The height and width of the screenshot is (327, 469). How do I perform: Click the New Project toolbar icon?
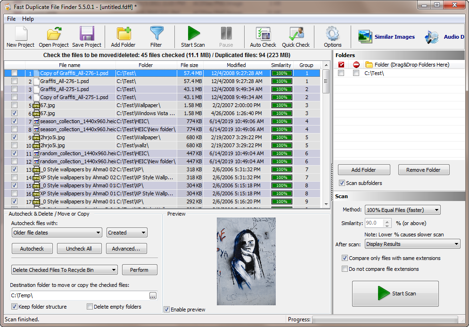(x=20, y=34)
